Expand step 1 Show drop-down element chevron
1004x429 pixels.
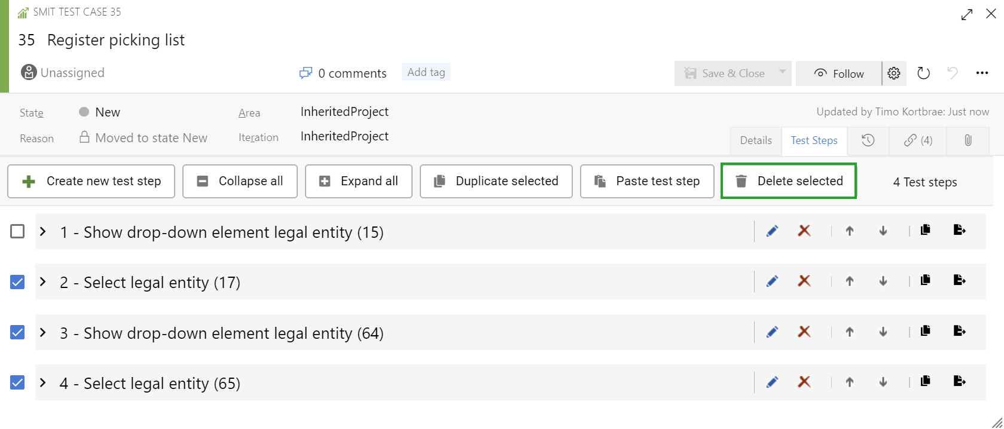pos(43,231)
